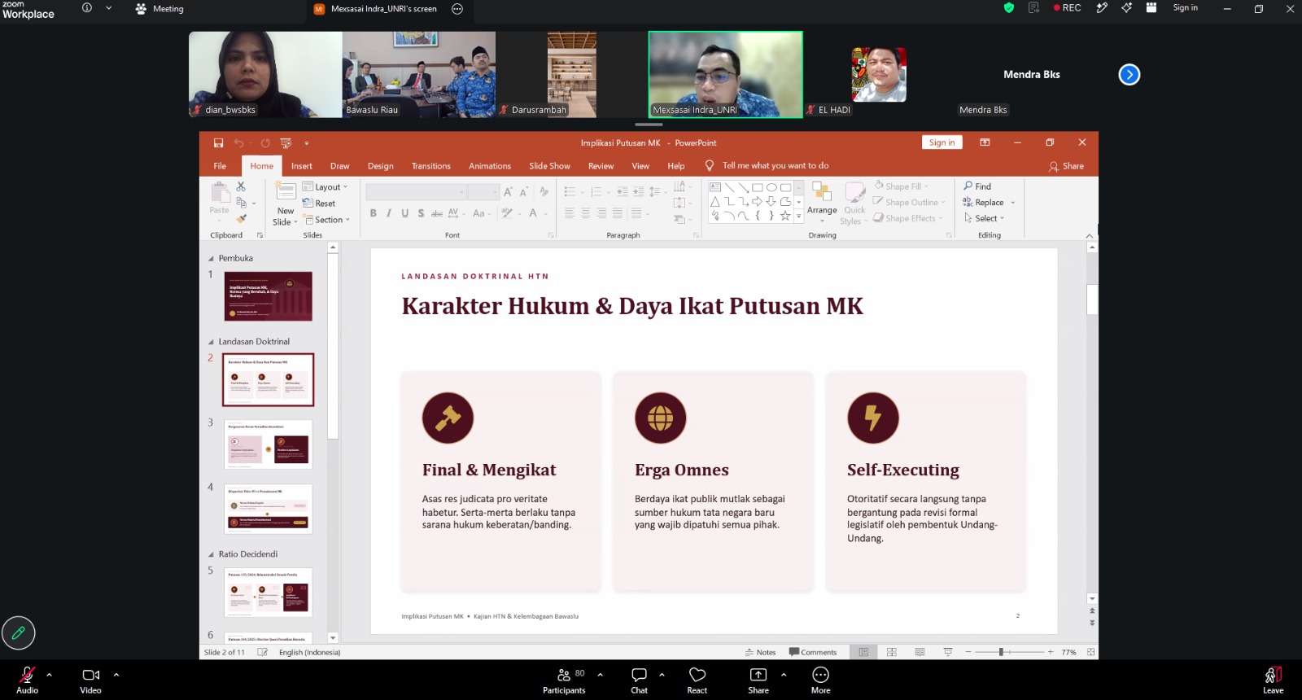Toggle Zoom microphone audio
The width and height of the screenshot is (1302, 700).
[27, 681]
